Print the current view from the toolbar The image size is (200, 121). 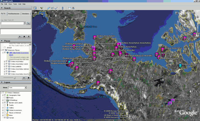(73, 8)
